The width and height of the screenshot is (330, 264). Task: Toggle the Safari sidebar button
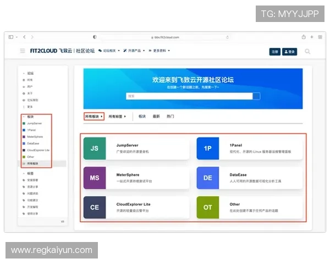click(x=11, y=37)
